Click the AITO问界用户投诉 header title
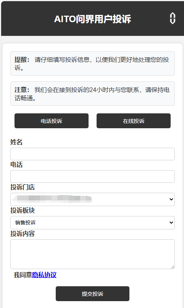This screenshot has width=184, height=308. pyautogui.click(x=92, y=19)
